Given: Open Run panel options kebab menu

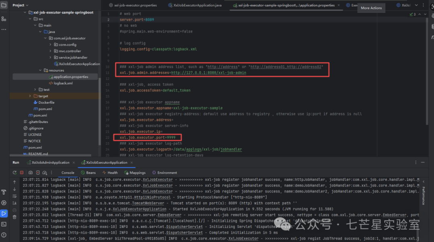Looking at the screenshot, I should point(416,162).
